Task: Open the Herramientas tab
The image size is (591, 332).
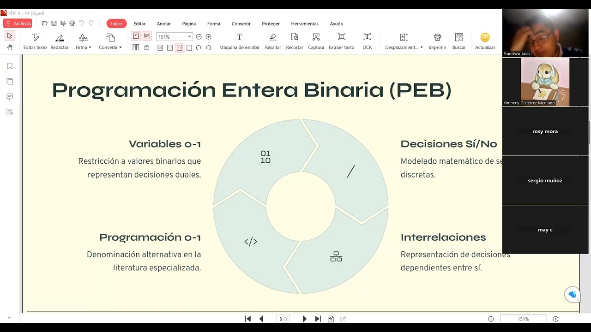Action: tap(305, 24)
